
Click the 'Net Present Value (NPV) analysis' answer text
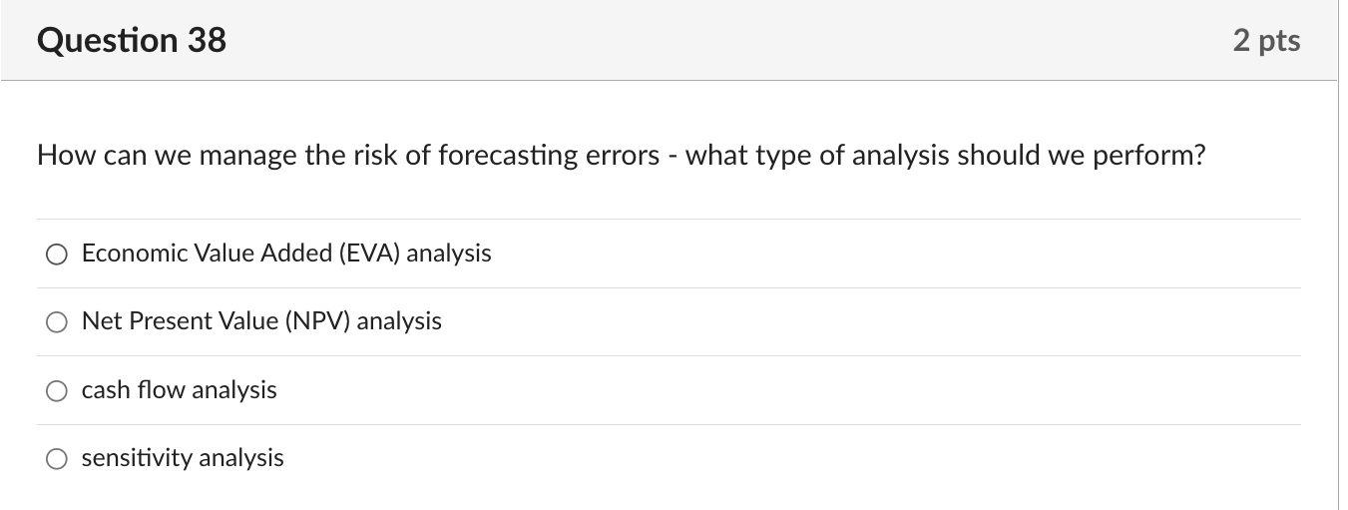click(261, 321)
